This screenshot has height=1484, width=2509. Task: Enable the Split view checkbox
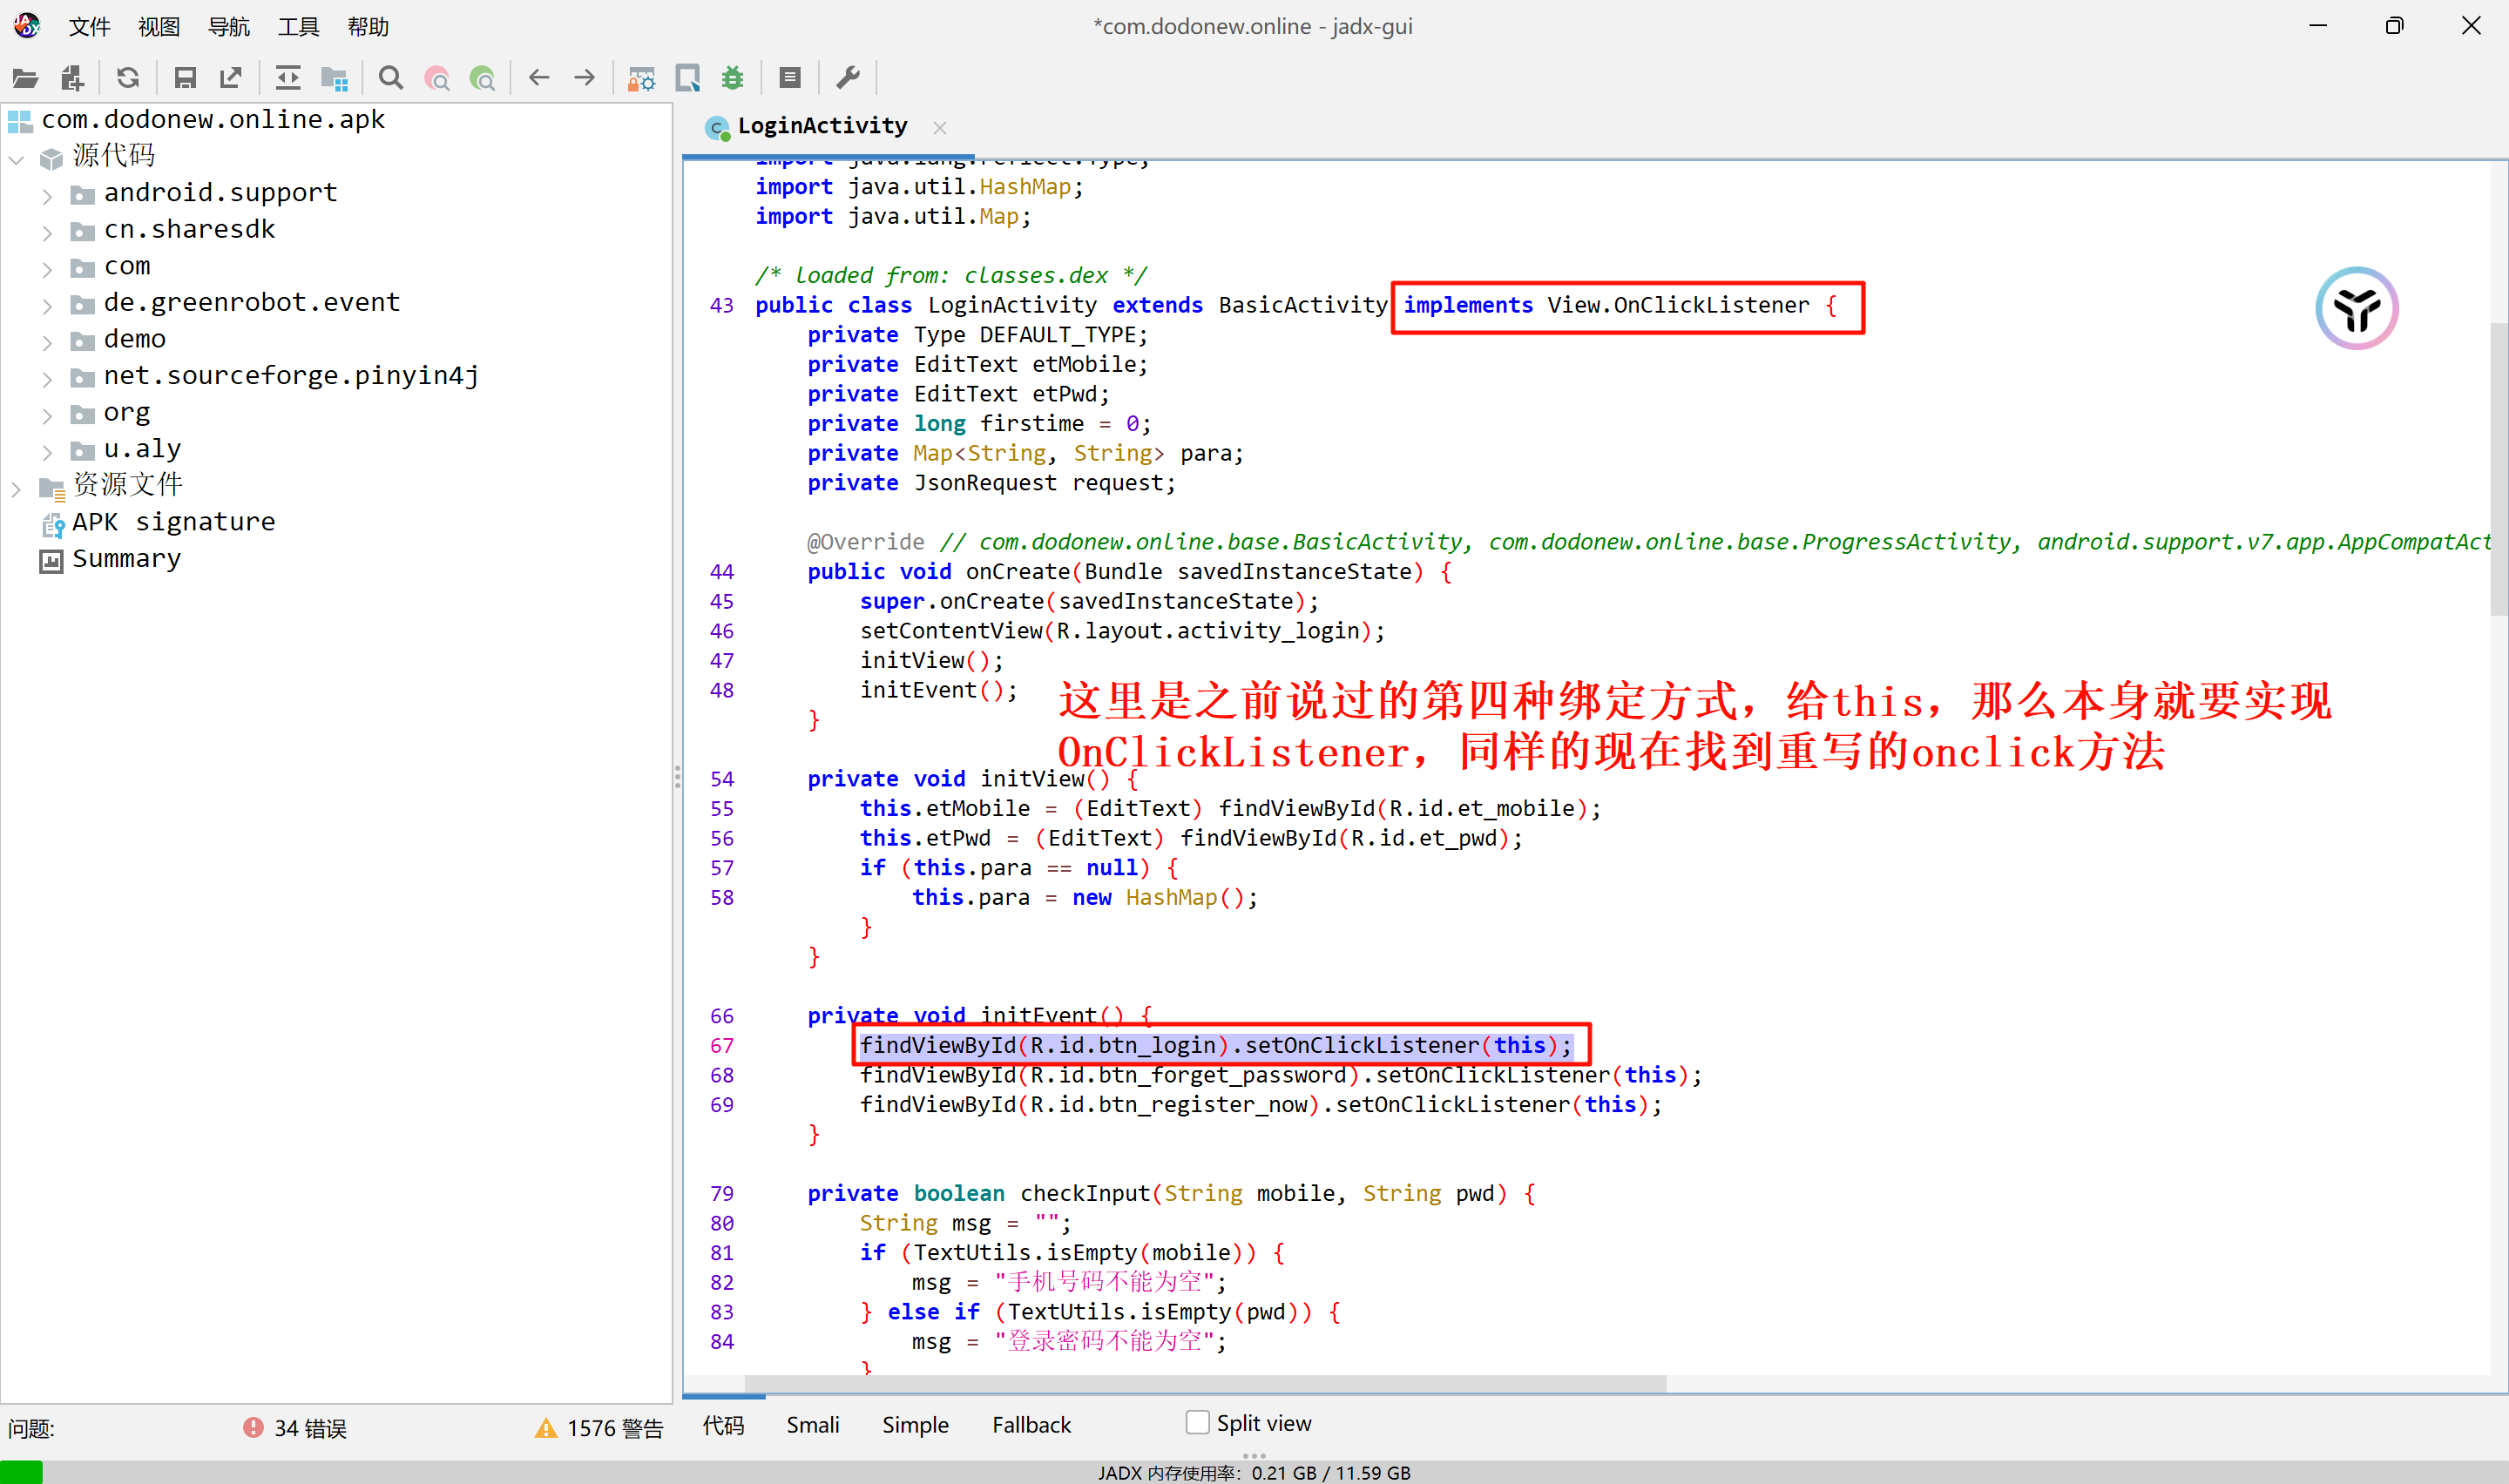1197,1422
